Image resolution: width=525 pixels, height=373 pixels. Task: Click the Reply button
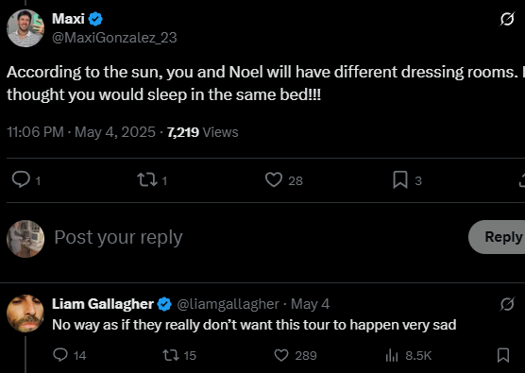pyautogui.click(x=499, y=237)
